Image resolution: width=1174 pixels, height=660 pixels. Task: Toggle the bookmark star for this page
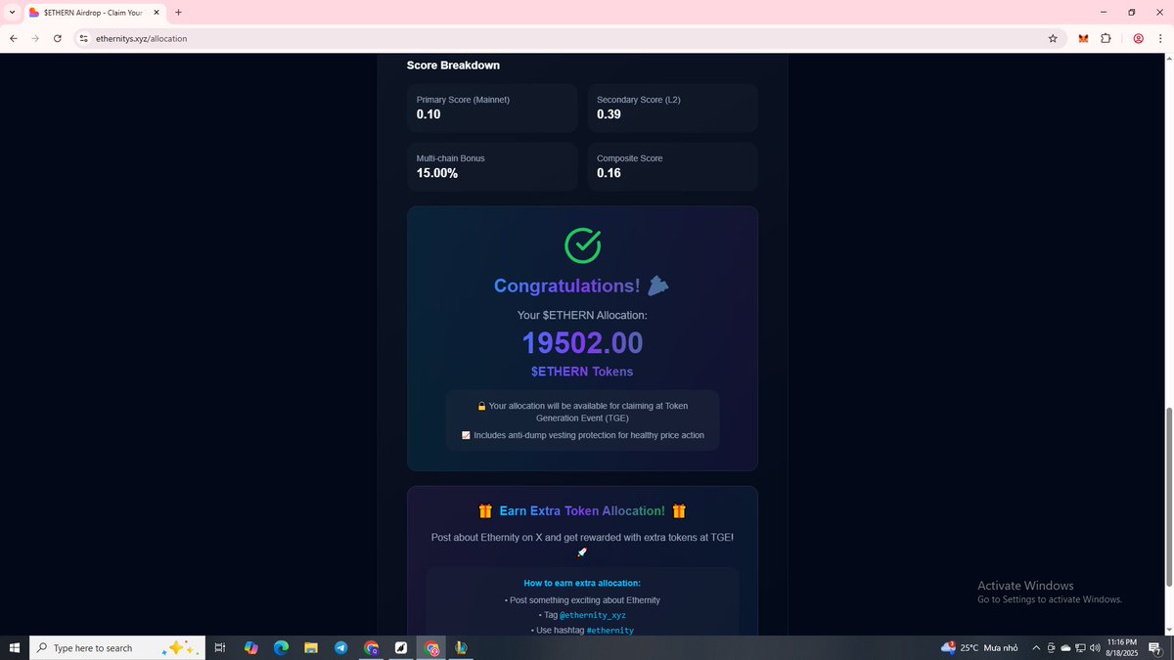pyautogui.click(x=1052, y=38)
